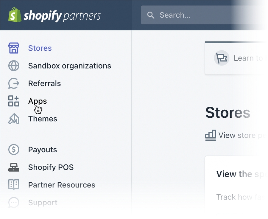Click the Themes paintbrush icon
The width and height of the screenshot is (268, 219).
pos(14,119)
